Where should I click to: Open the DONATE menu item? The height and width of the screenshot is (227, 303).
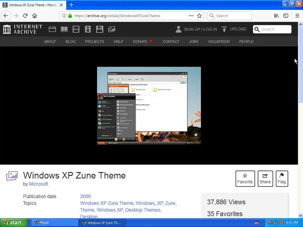[143, 41]
